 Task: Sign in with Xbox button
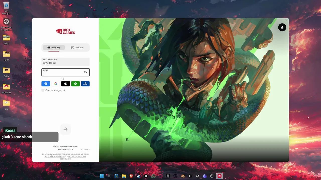point(75,84)
